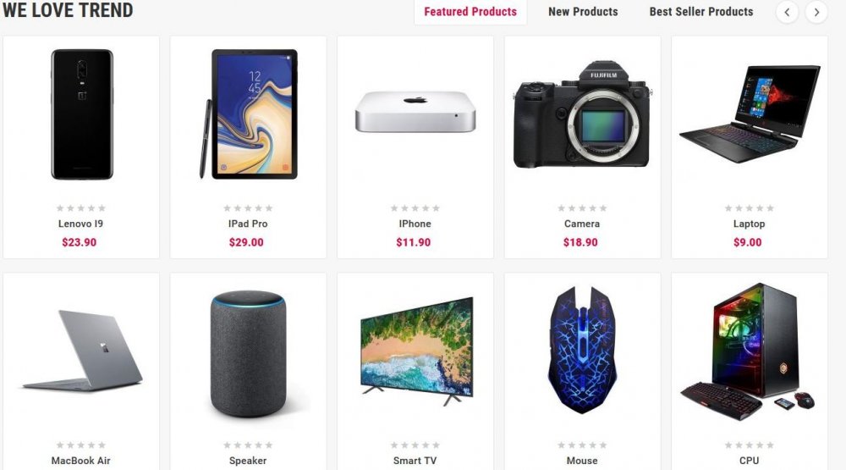846x470 pixels.
Task: Follow the IPad Pro title link
Action: click(x=248, y=224)
